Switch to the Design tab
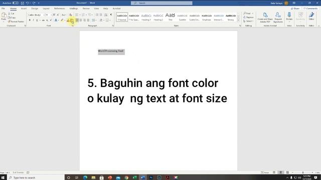321x180 pixels. click(35, 8)
